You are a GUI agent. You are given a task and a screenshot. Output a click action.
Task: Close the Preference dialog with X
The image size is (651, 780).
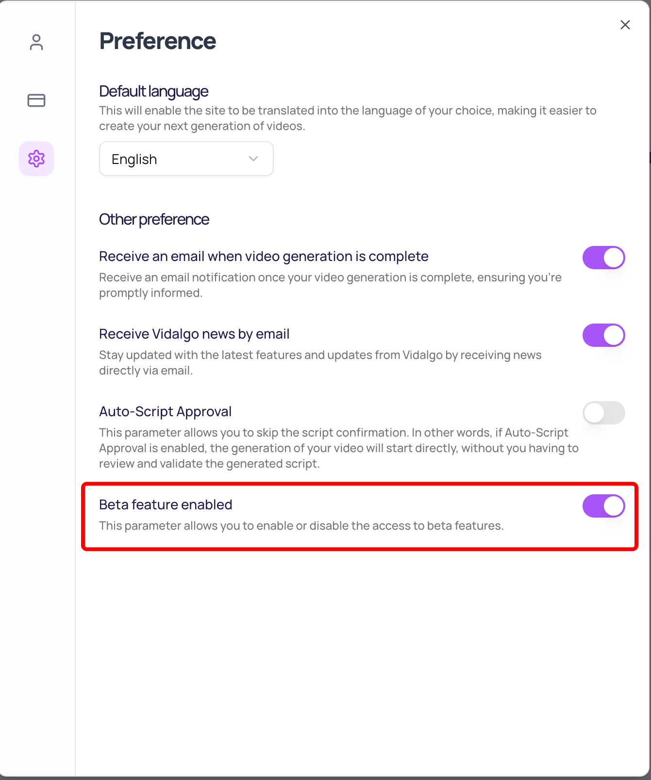pyautogui.click(x=625, y=25)
